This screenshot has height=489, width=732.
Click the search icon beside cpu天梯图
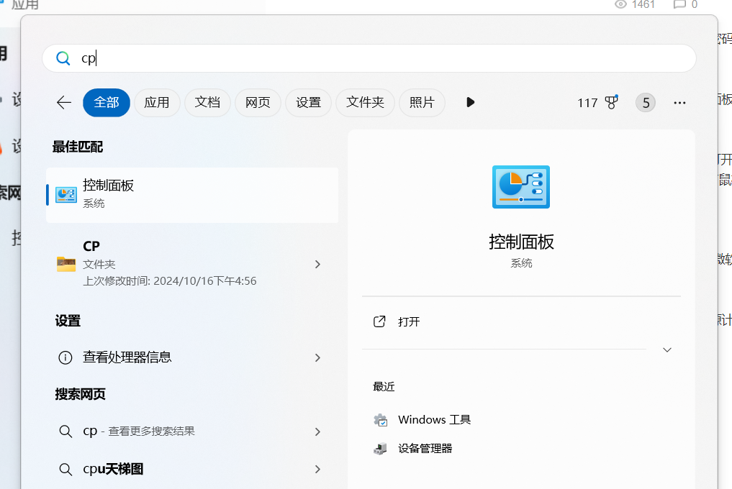coord(65,470)
